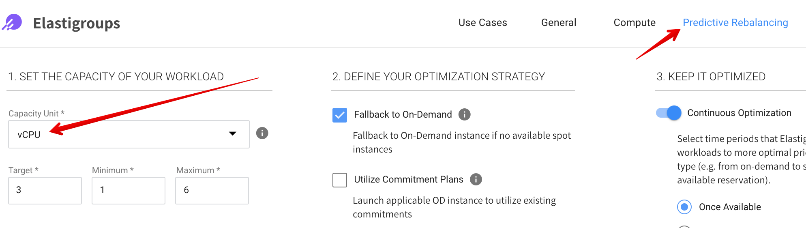The height and width of the screenshot is (228, 806).
Task: Click the Elastigroups title text
Action: (77, 23)
